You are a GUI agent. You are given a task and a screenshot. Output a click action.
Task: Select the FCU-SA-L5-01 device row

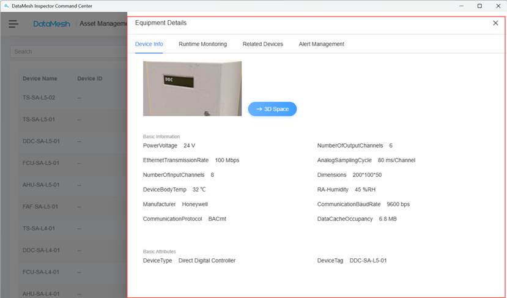pyautogui.click(x=41, y=163)
